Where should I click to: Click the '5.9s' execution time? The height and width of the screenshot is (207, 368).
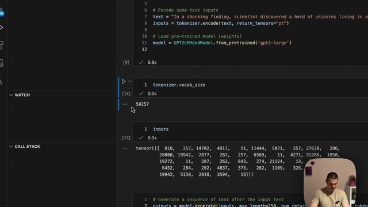pyautogui.click(x=152, y=63)
